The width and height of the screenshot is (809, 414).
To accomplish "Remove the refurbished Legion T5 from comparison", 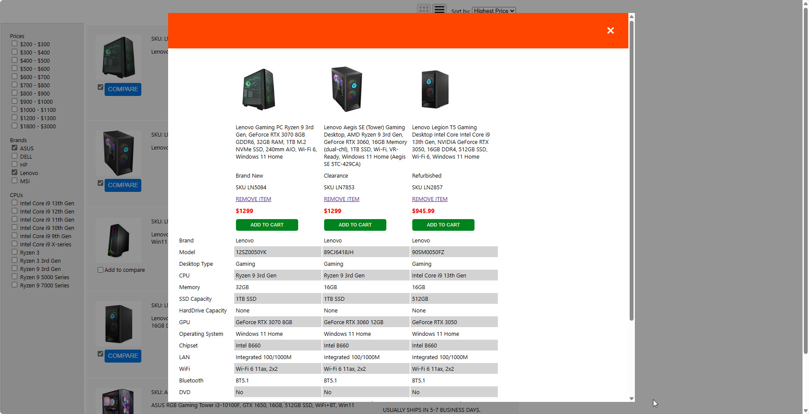I will click(x=430, y=199).
